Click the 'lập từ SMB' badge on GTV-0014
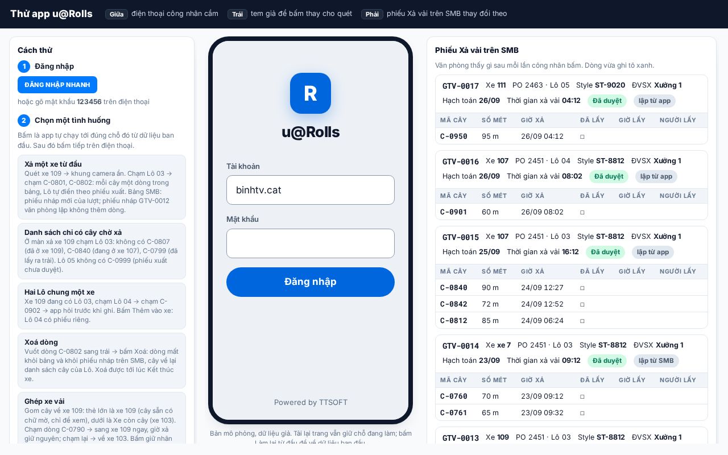The image size is (728, 455). [656, 361]
